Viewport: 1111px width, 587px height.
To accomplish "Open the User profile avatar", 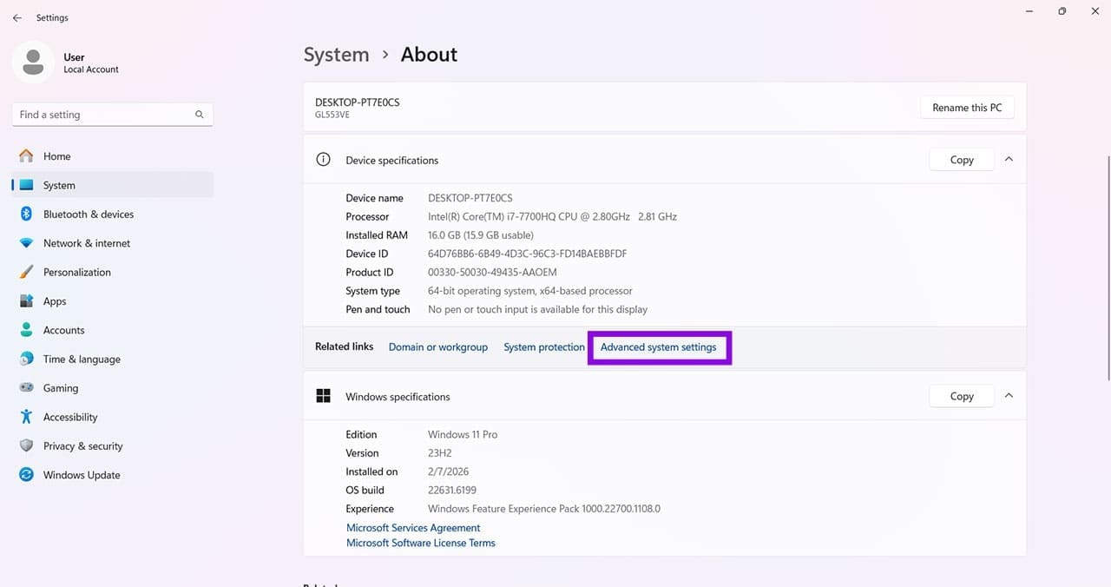I will [x=33, y=63].
